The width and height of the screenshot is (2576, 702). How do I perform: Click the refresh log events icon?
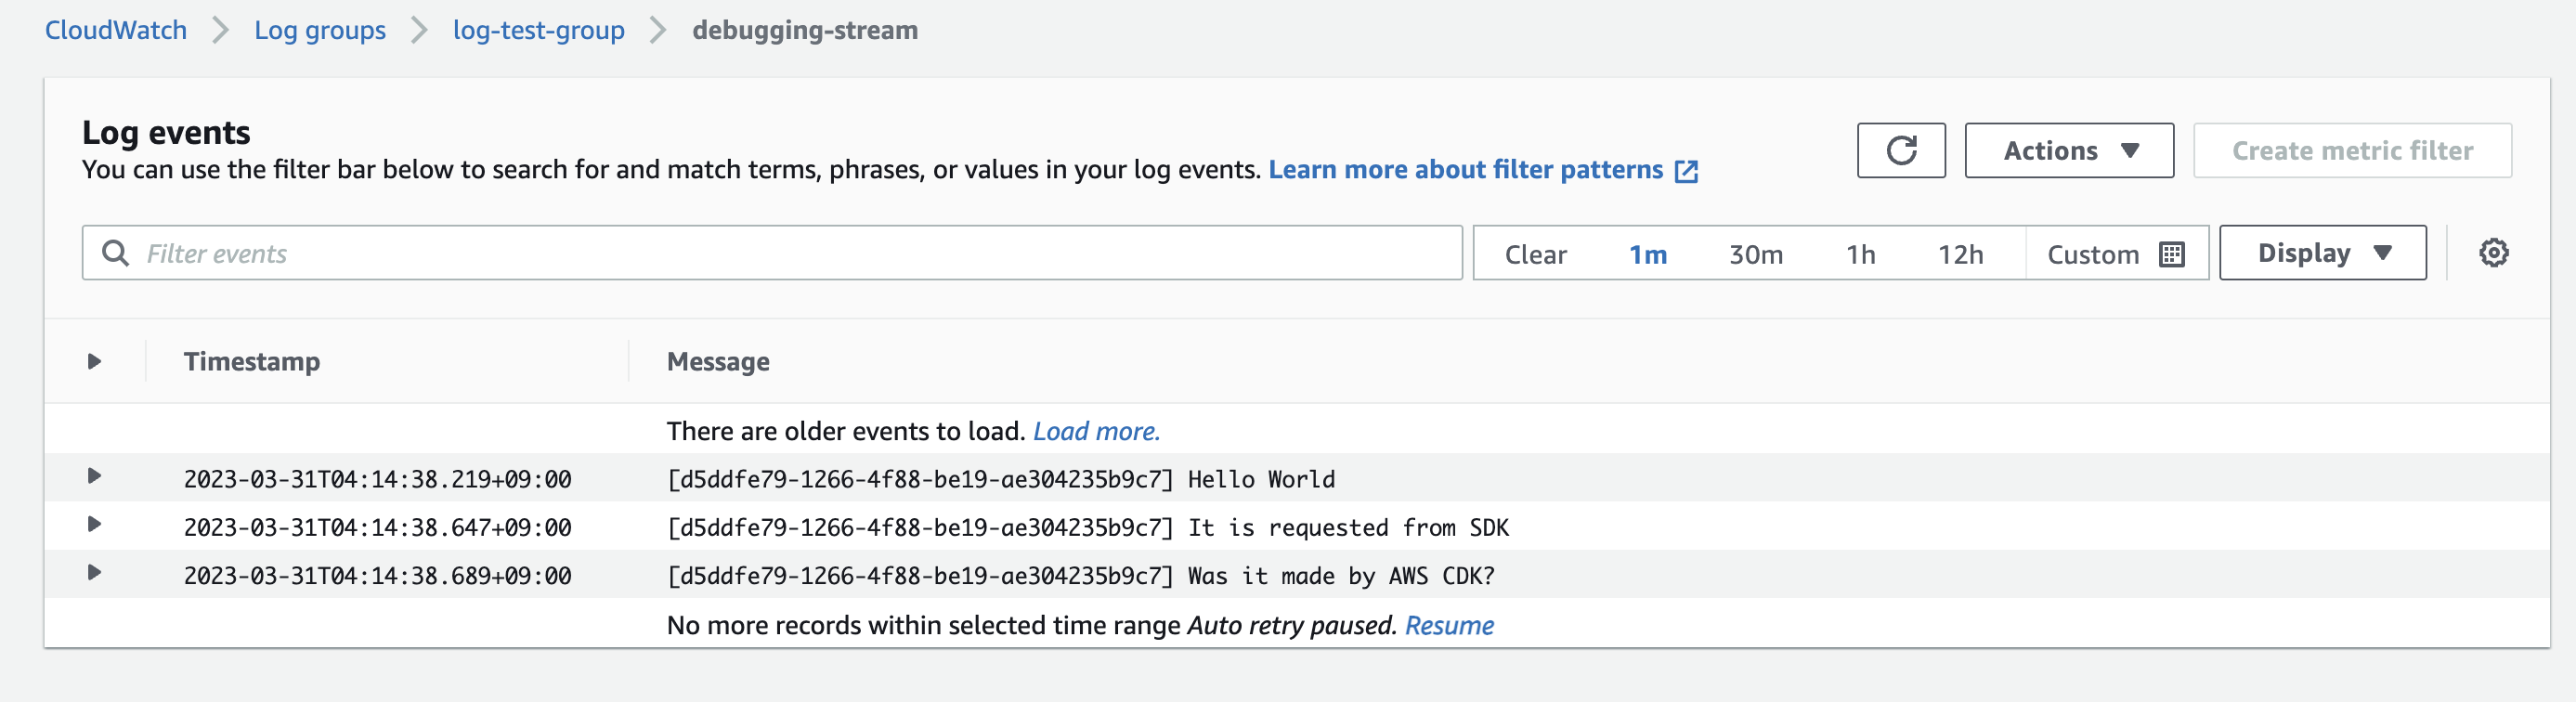(1900, 151)
